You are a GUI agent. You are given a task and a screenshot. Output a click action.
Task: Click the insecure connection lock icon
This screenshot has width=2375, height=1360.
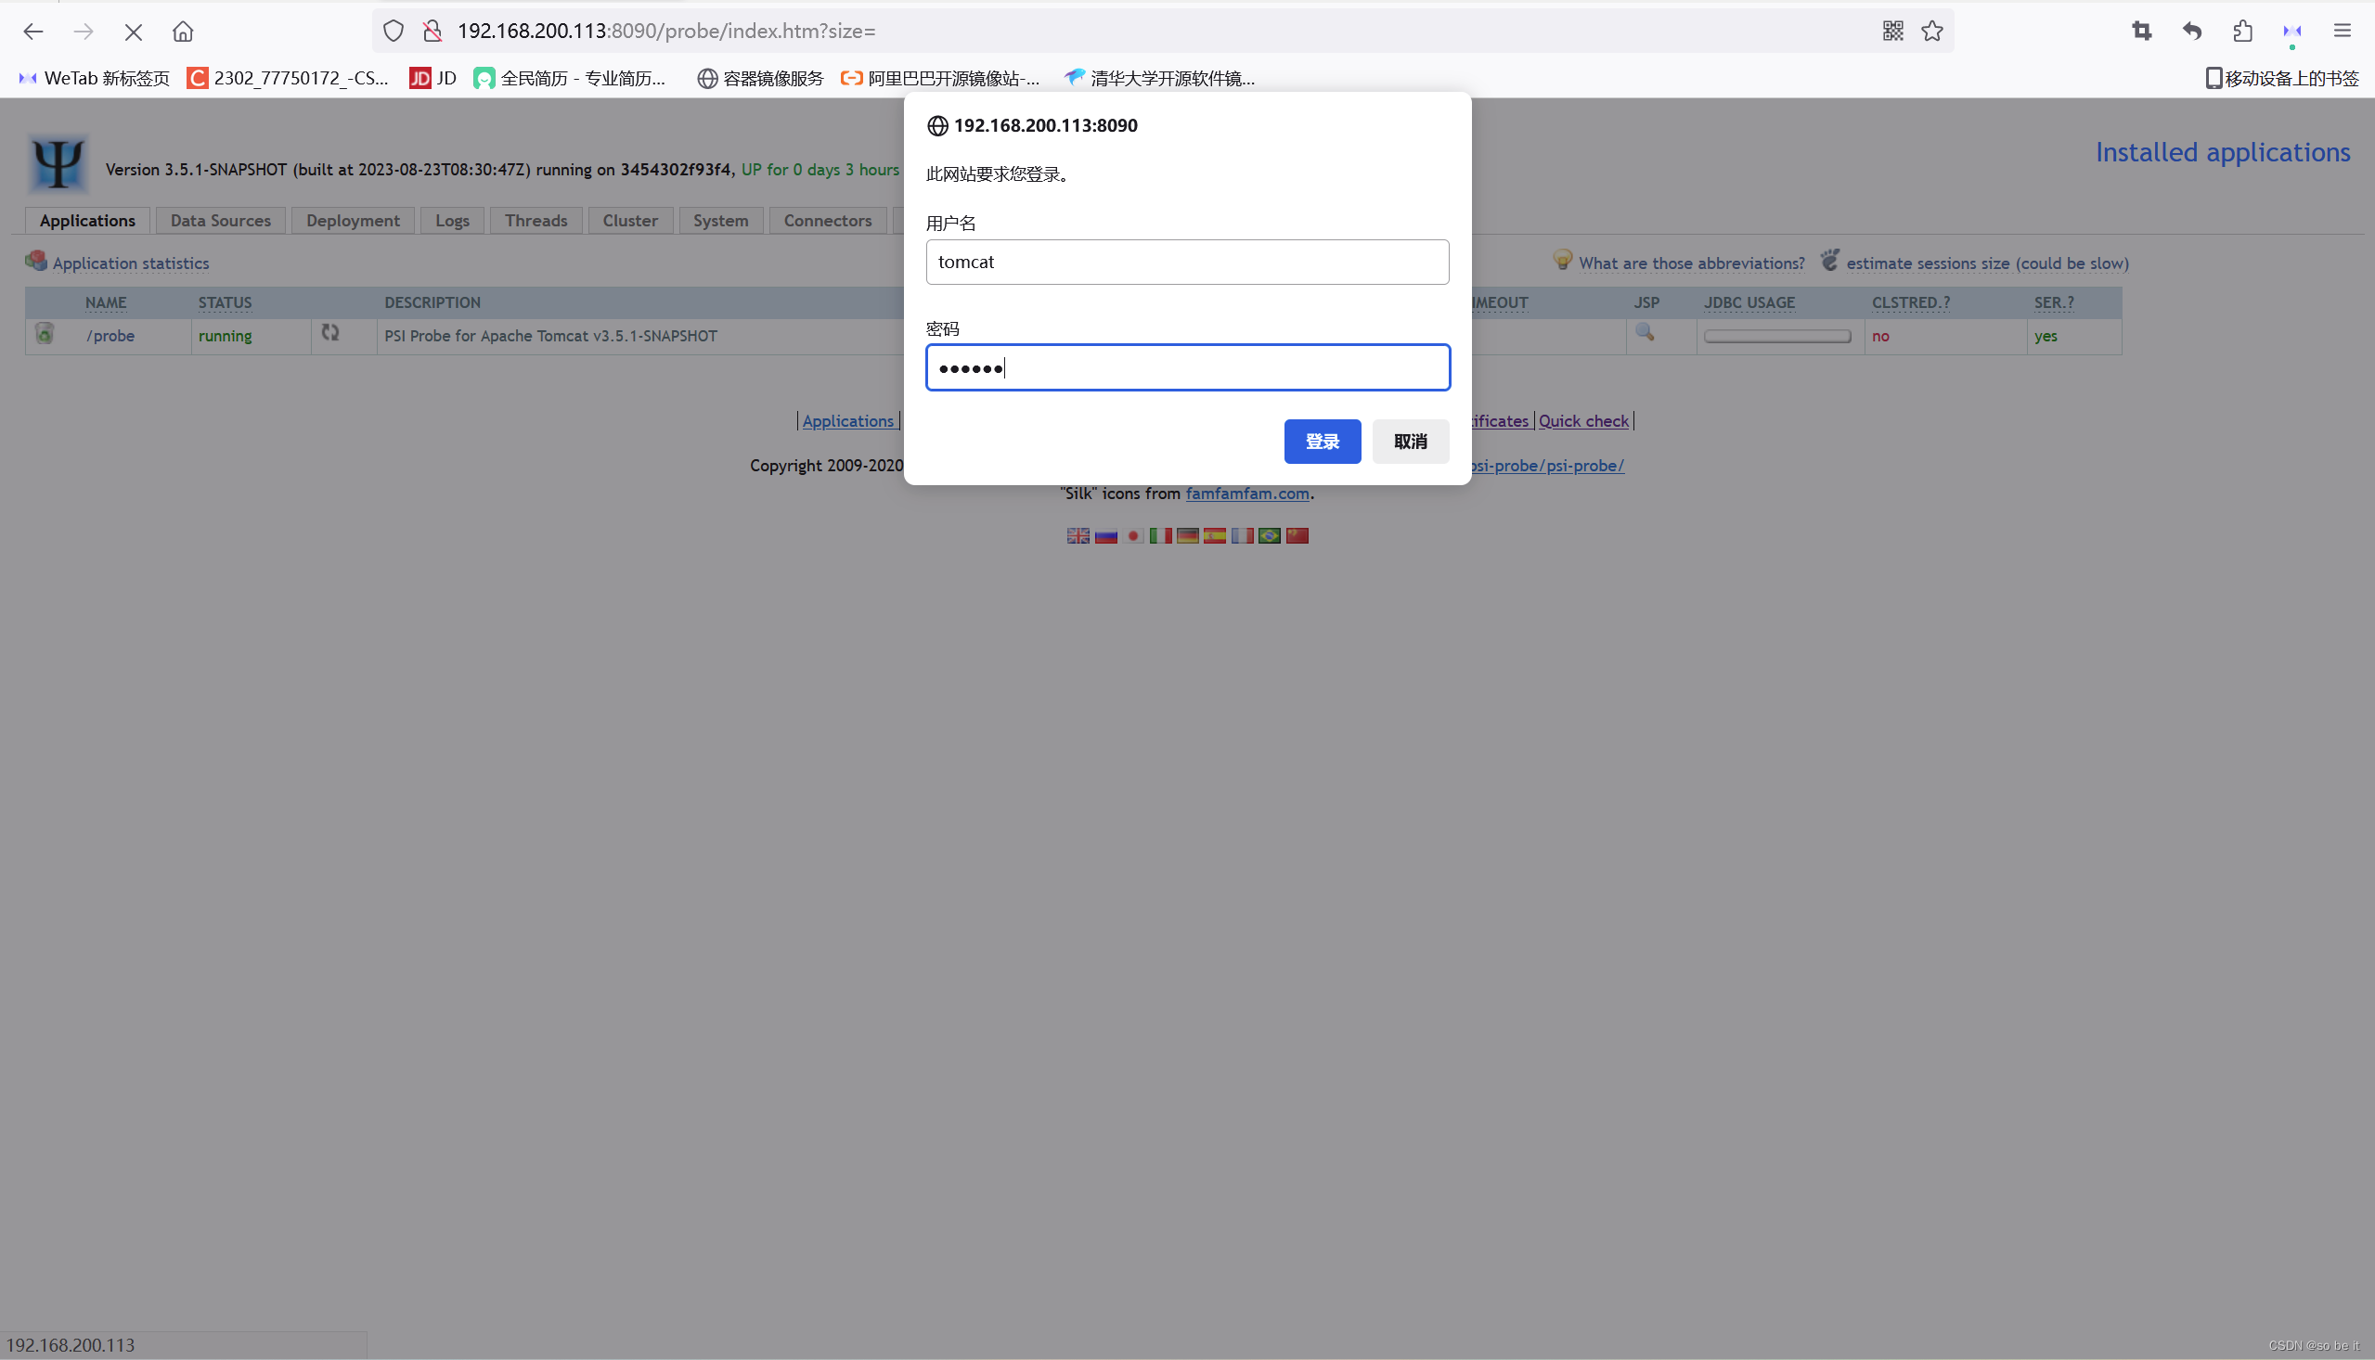pos(432,31)
